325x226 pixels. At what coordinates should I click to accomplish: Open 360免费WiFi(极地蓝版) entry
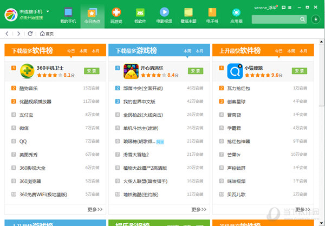point(43,195)
